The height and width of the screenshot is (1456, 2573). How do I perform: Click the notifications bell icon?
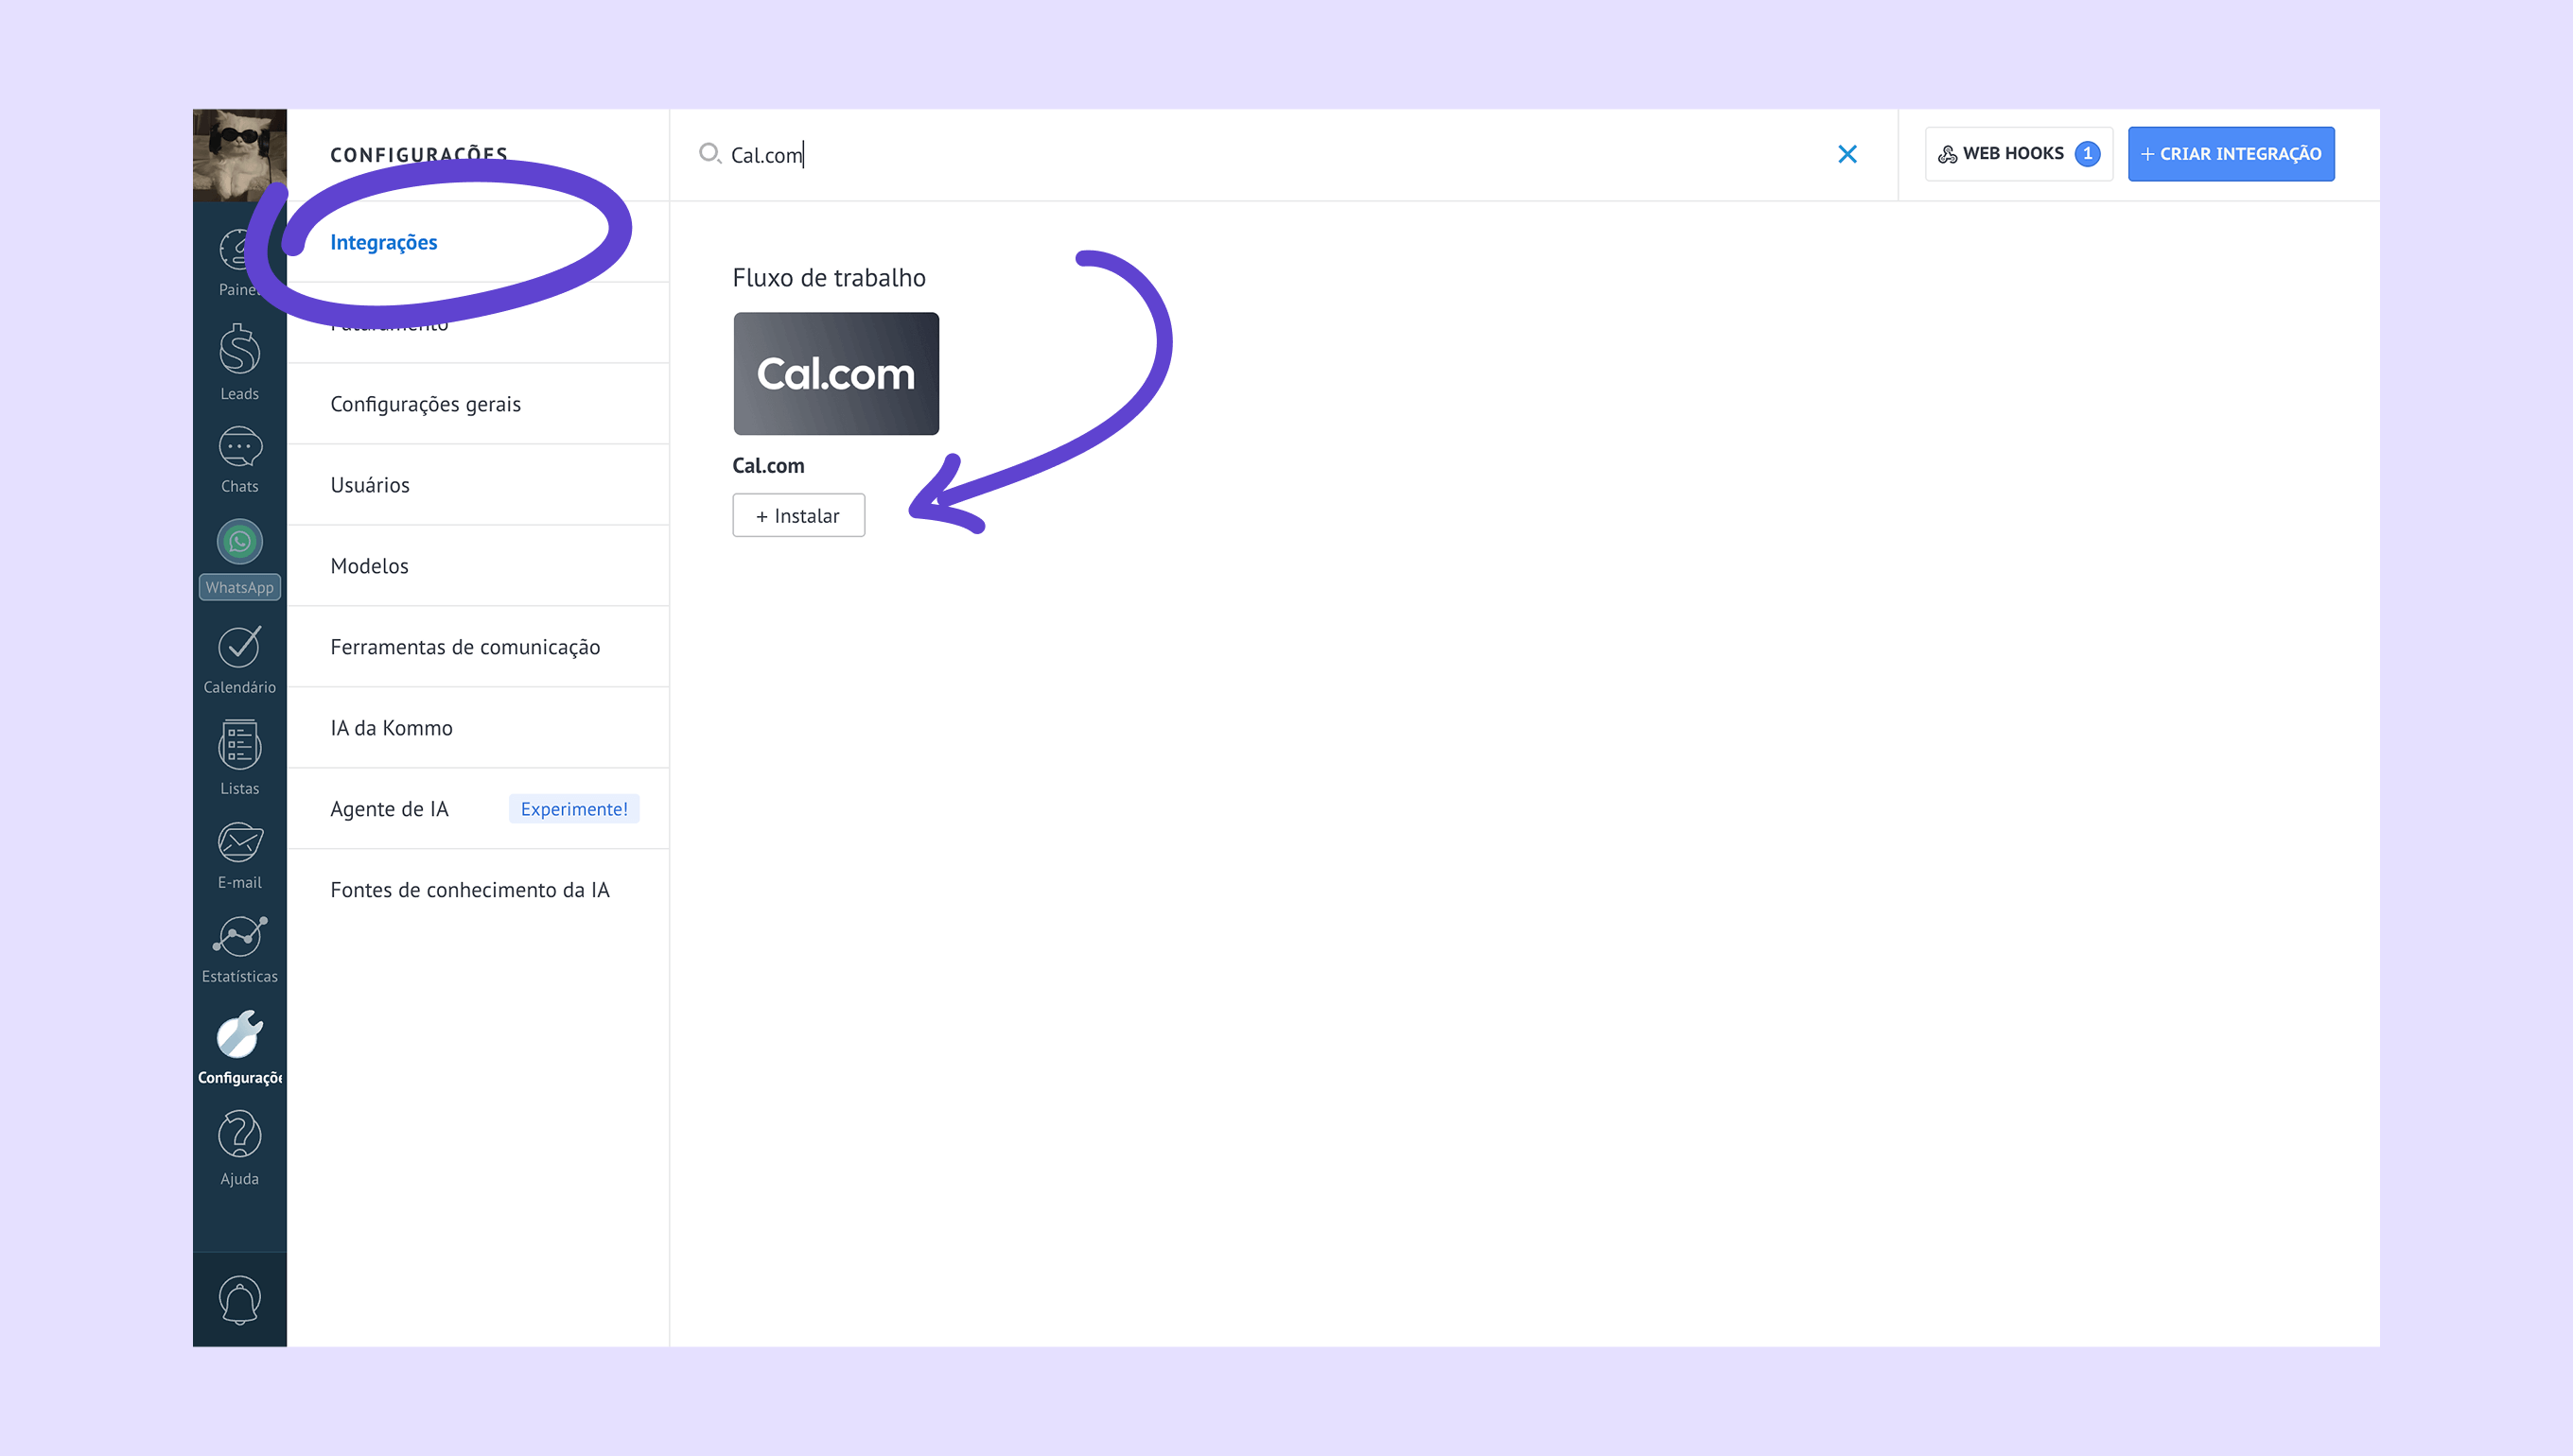point(239,1299)
